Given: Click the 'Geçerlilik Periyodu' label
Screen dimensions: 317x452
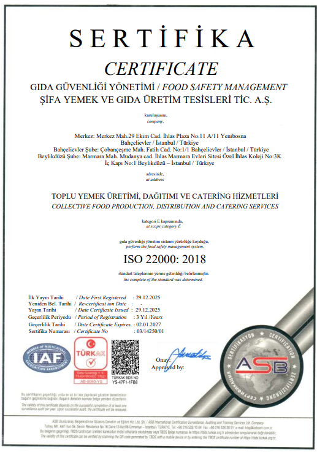Looking at the screenshot, I should click(49, 317).
